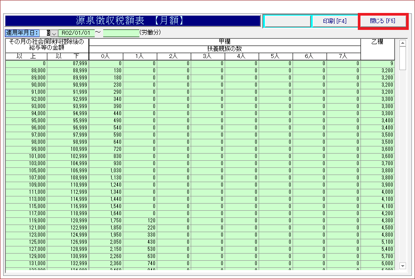Select the R02/01/01 start date field
This screenshot has width=415, height=279.
click(76, 33)
